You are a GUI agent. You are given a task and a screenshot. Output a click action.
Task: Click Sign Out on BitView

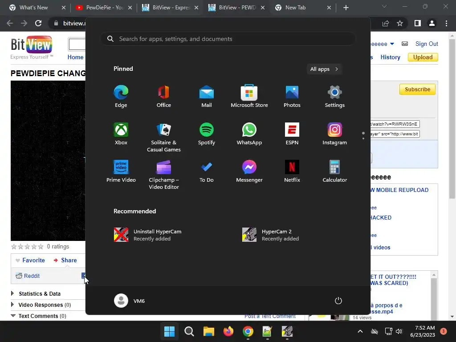point(427,44)
